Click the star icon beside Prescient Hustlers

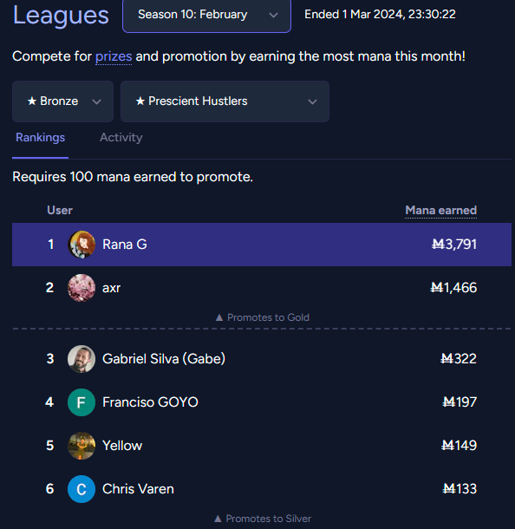tap(140, 101)
